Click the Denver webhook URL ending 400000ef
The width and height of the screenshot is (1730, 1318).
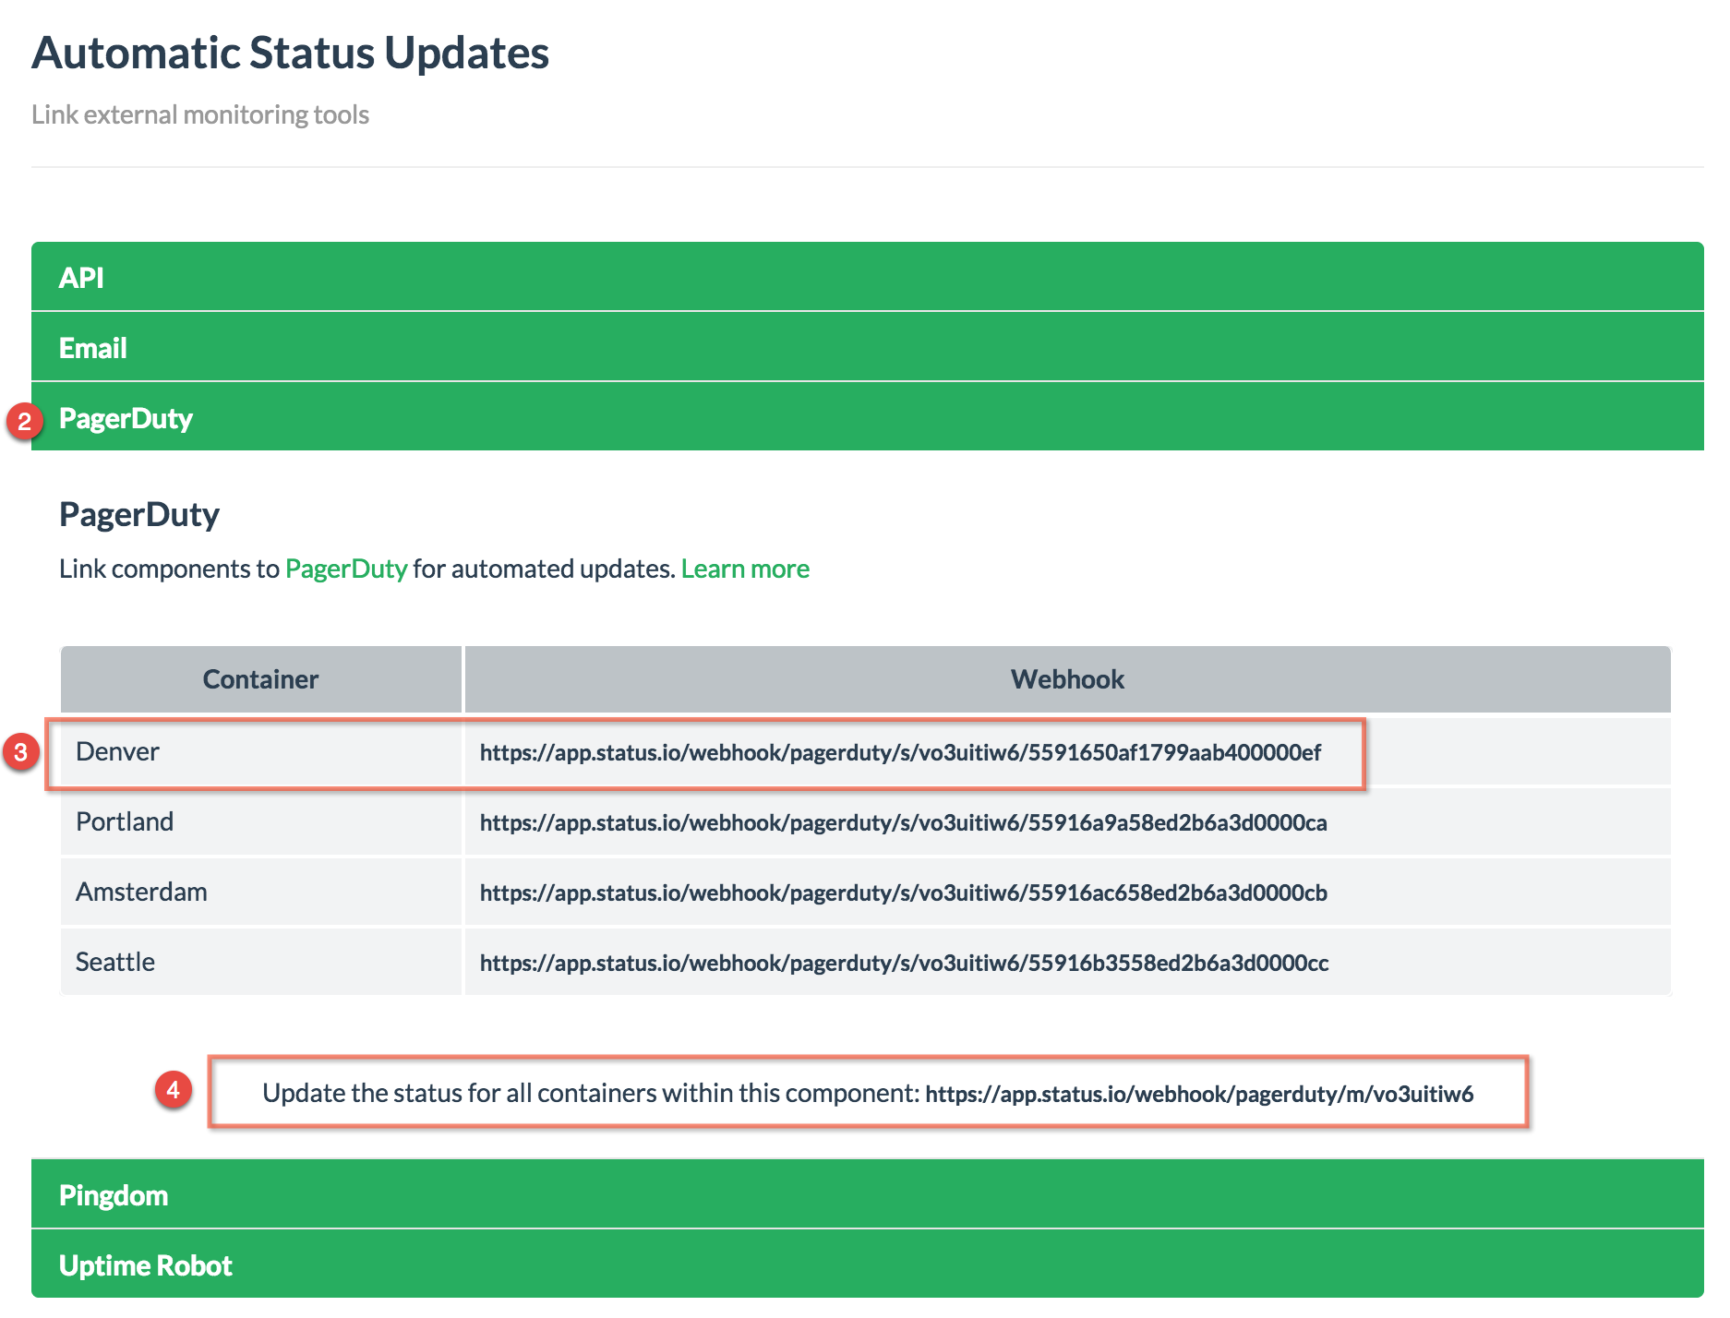(x=900, y=752)
